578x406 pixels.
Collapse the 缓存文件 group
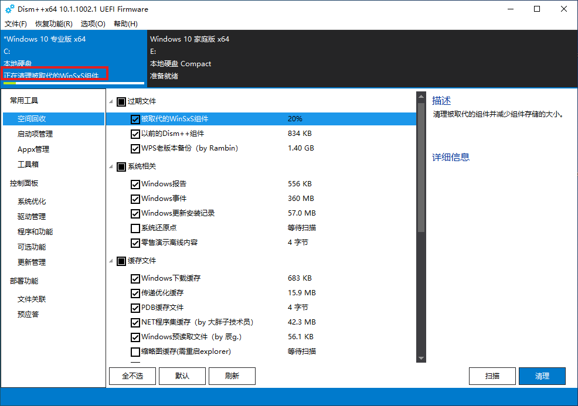coord(111,261)
